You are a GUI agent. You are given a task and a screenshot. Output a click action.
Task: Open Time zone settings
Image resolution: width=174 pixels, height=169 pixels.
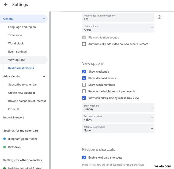pyautogui.click(x=15, y=35)
